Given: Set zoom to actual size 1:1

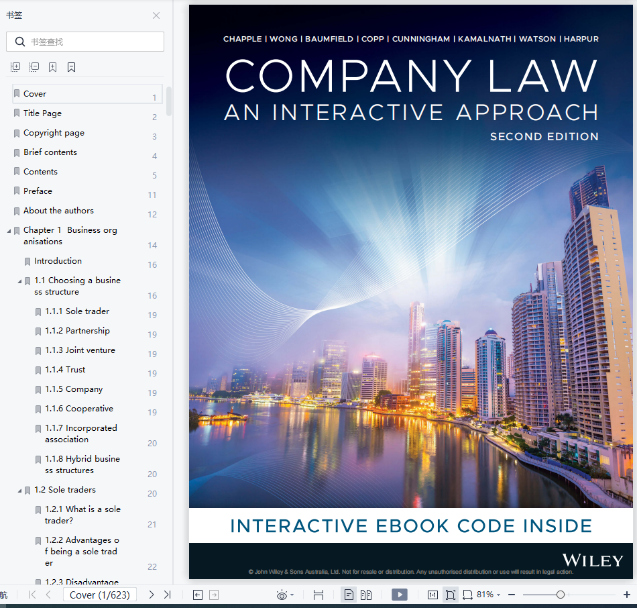Looking at the screenshot, I should 432,595.
